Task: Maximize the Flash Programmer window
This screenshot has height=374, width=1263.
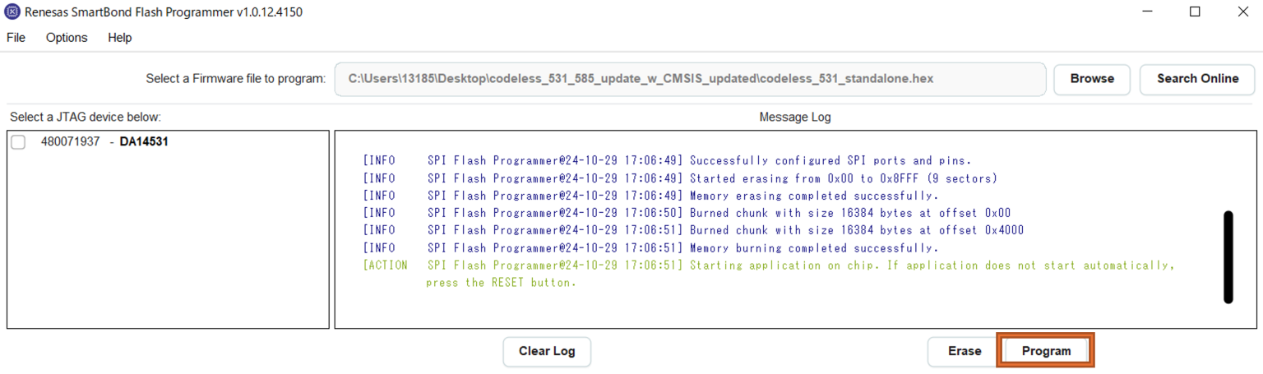Action: (x=1195, y=12)
